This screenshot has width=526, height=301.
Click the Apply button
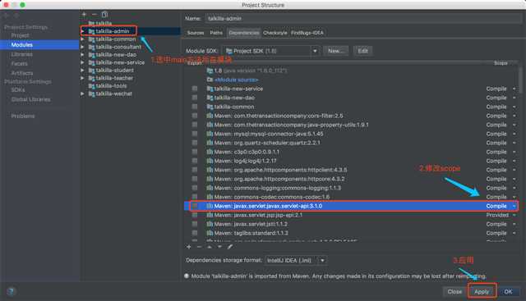482,292
